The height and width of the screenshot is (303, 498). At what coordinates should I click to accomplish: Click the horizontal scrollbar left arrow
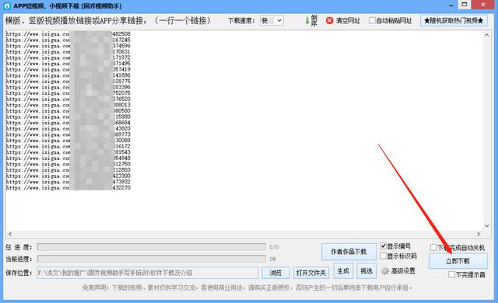point(10,234)
